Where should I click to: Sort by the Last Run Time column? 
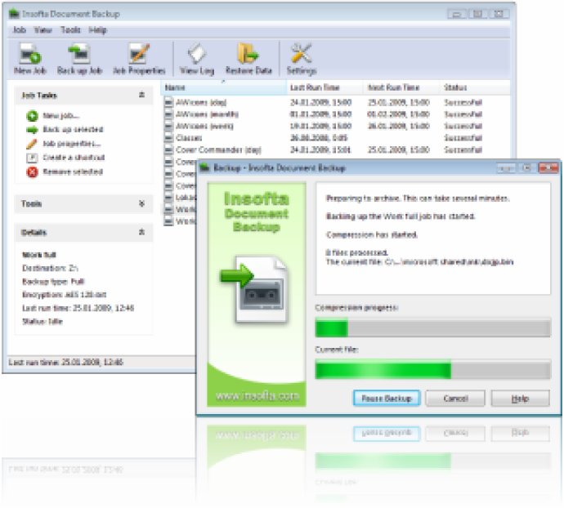tap(325, 87)
